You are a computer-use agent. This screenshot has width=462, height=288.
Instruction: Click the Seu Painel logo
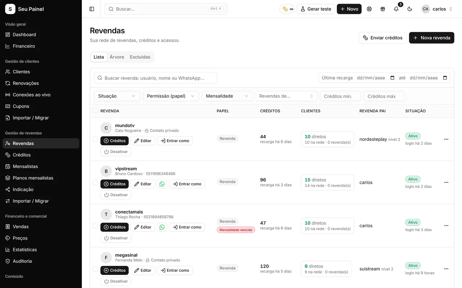click(10, 9)
